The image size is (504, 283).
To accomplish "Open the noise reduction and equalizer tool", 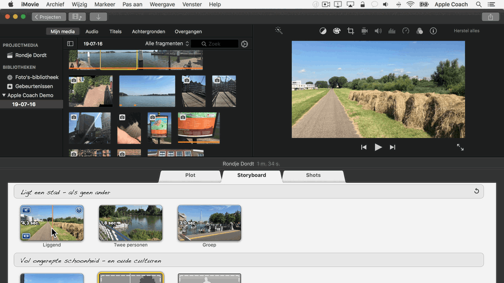I will [392, 31].
